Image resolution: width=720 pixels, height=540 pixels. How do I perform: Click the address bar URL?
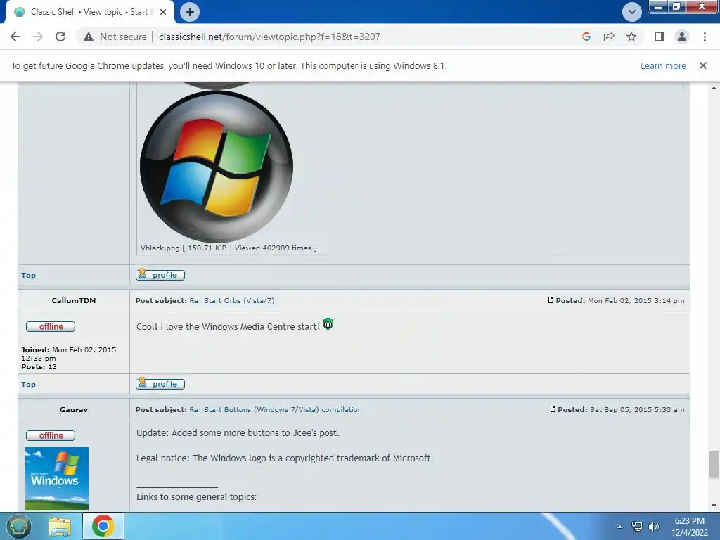coord(269,37)
